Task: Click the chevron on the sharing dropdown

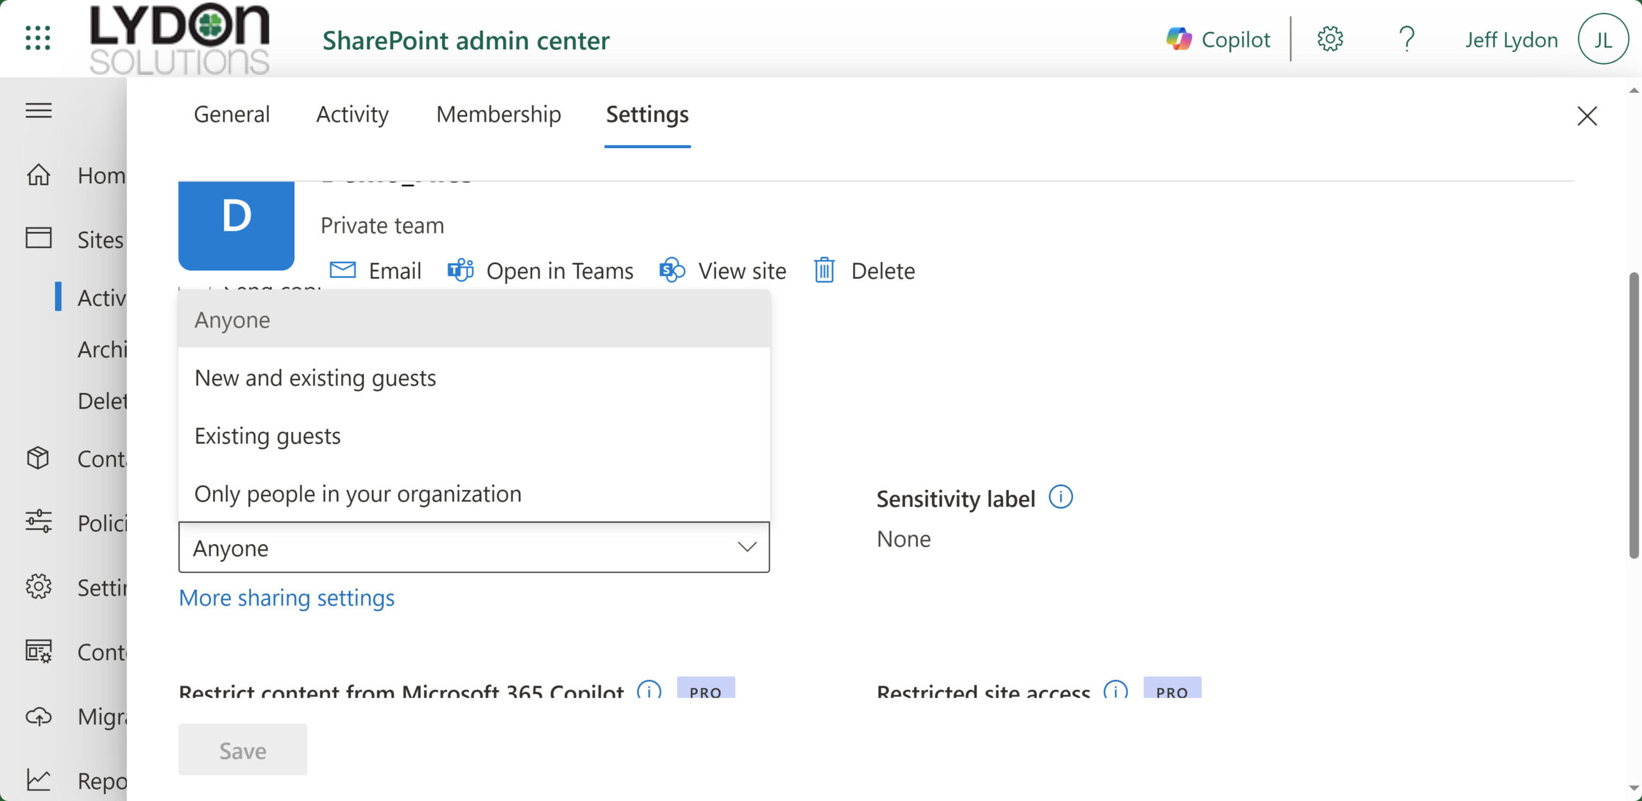Action: click(x=747, y=547)
